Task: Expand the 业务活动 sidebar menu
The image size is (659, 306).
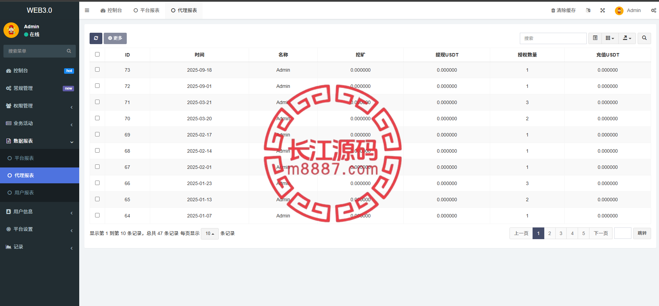Action: click(40, 123)
